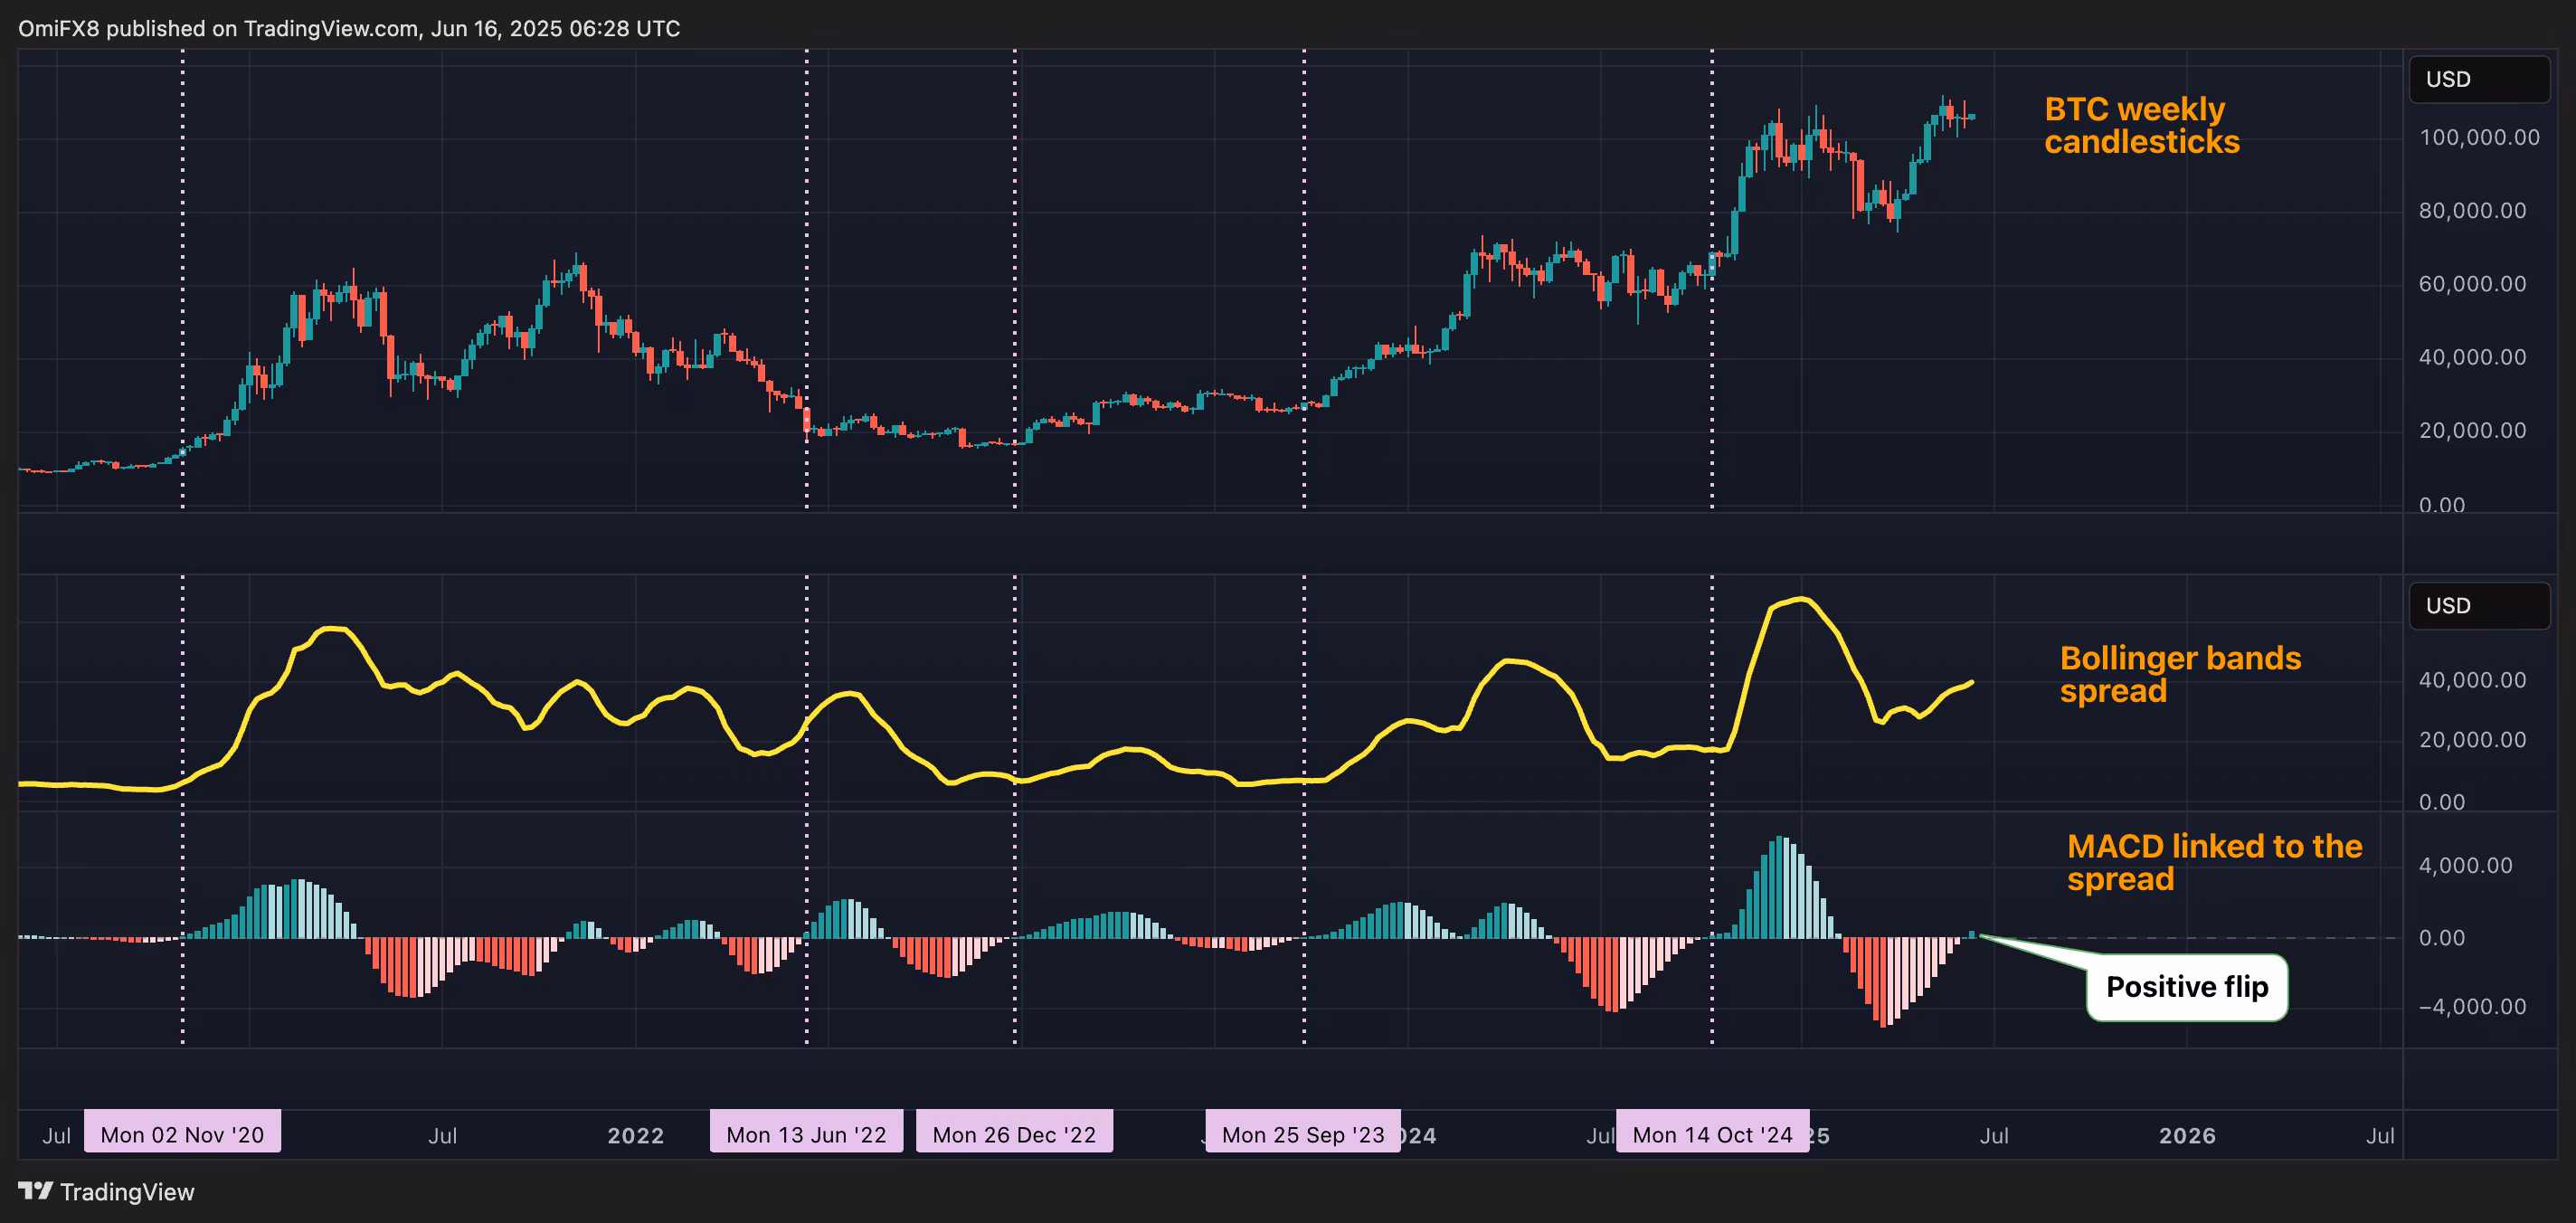The height and width of the screenshot is (1223, 2576).
Task: Toggle the Mon 14 Oct '24 date marker
Action: coord(1712,1133)
